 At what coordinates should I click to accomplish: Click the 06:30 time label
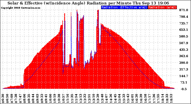point(3,98)
